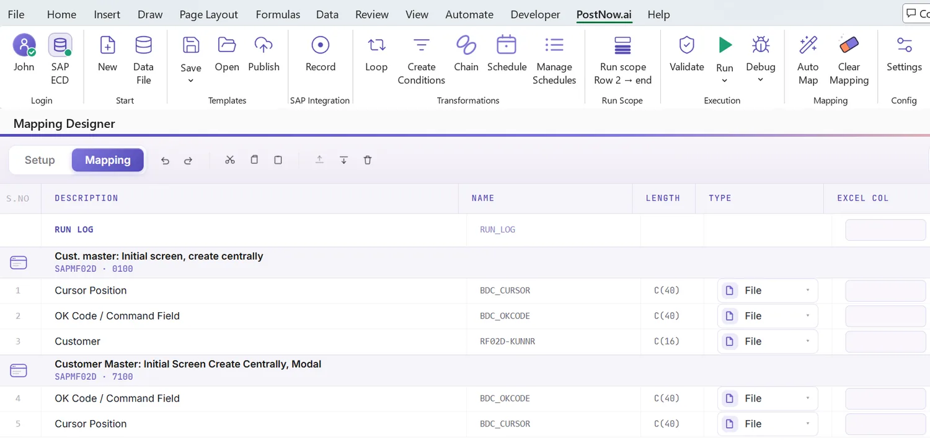This screenshot has height=440, width=930.
Task: Set Run scope Row 2 to end
Action: [622, 61]
